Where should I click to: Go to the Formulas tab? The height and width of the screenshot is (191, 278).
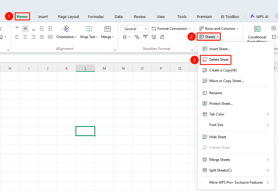[x=96, y=17]
